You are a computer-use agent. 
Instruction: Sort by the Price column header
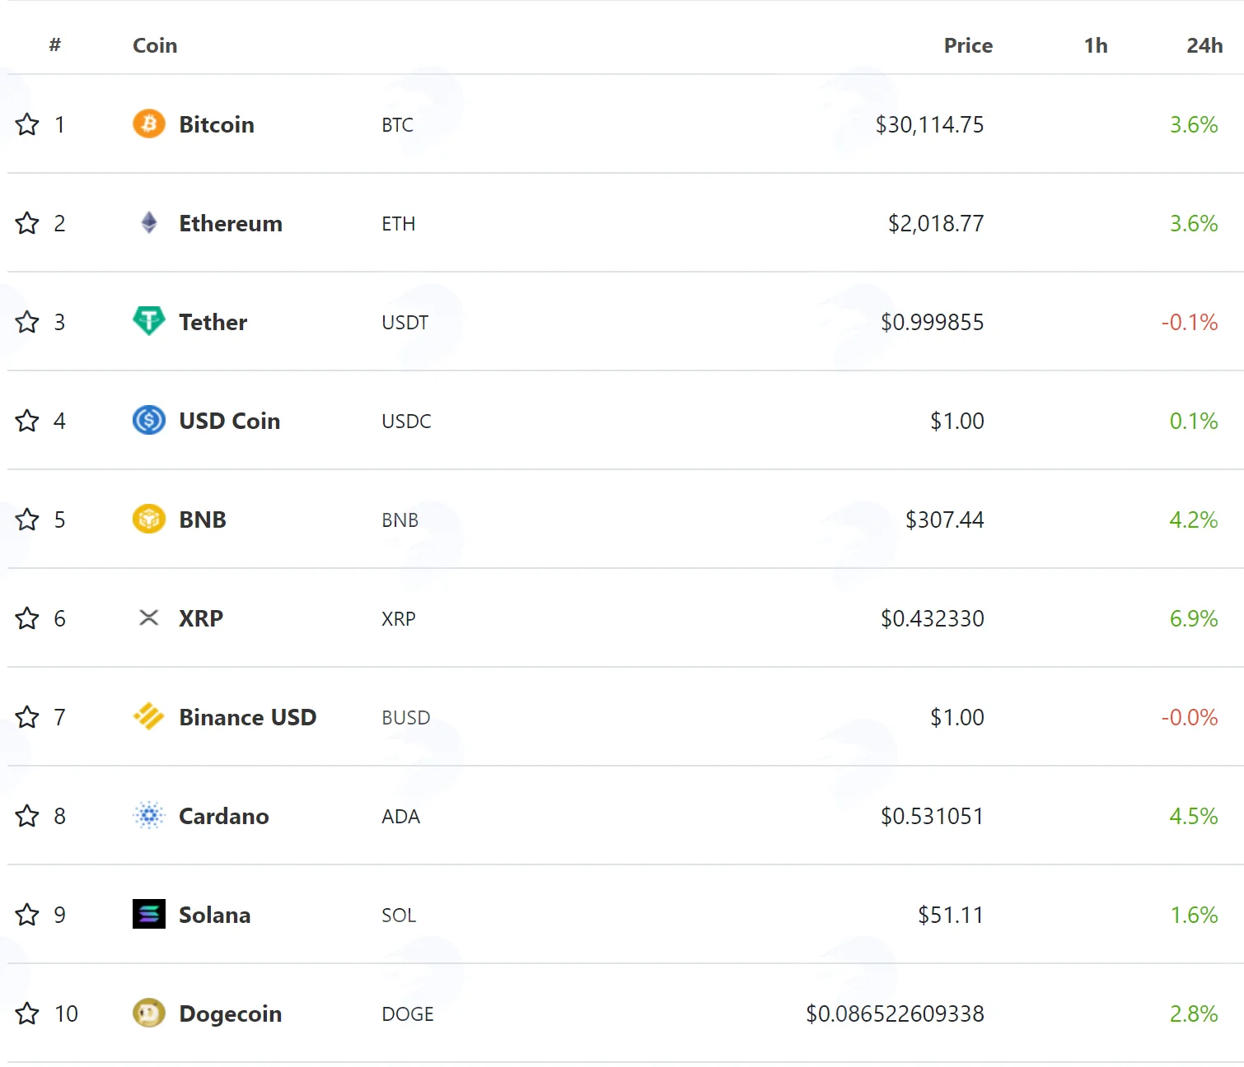(x=968, y=45)
